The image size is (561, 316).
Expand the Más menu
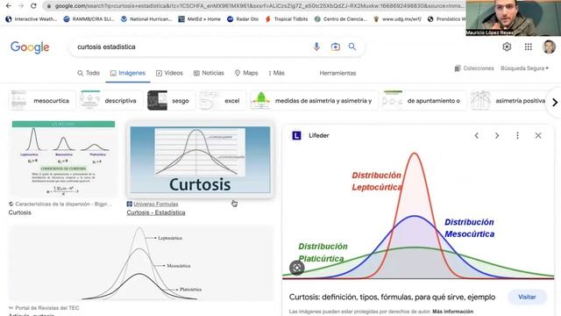coord(276,73)
